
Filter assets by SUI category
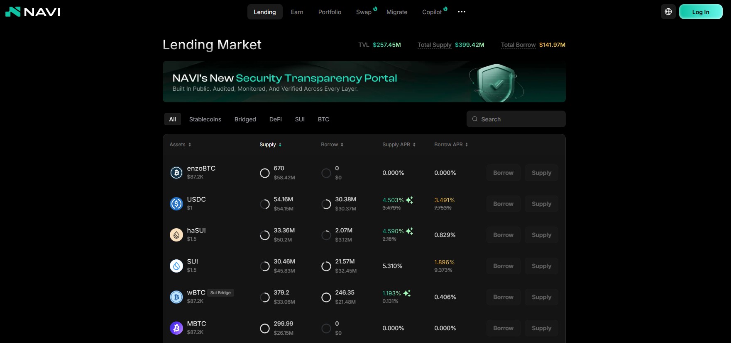click(x=300, y=119)
